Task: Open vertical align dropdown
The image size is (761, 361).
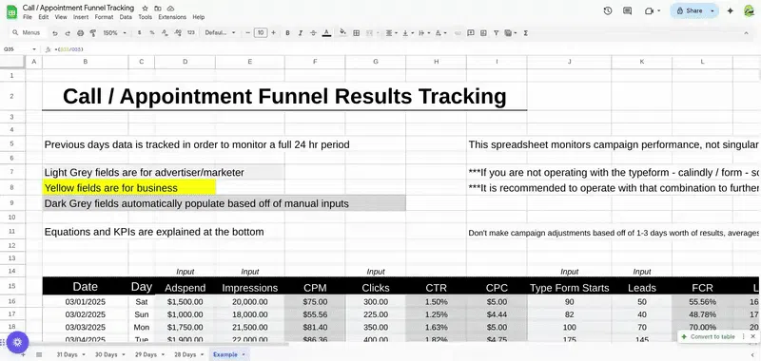Action: (x=407, y=33)
